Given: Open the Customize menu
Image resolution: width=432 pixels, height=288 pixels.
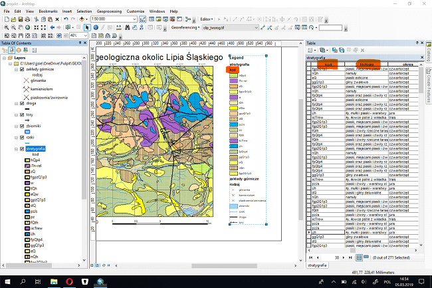Looking at the screenshot, I should point(136,11).
